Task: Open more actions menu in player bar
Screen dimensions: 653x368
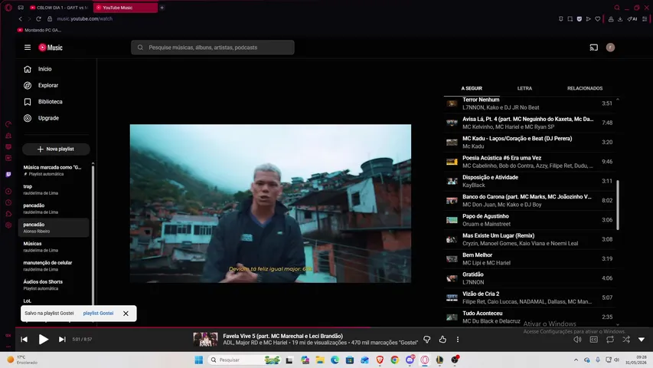Action: (x=458, y=339)
